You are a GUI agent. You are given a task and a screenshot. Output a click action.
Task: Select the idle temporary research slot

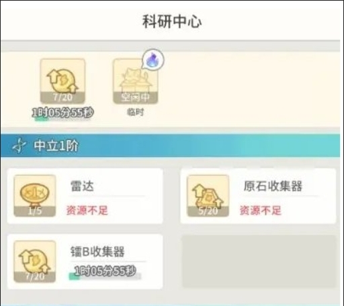coord(136,81)
